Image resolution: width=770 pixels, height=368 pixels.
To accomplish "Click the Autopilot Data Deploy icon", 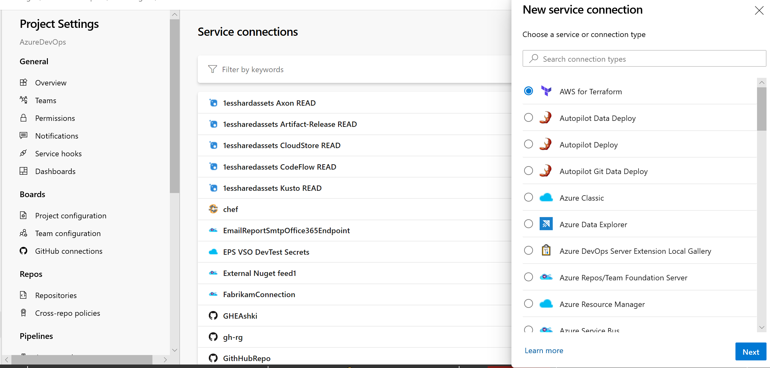I will click(x=546, y=118).
